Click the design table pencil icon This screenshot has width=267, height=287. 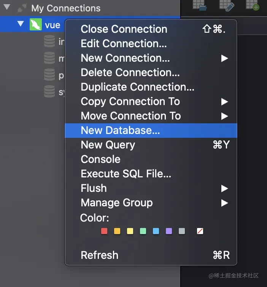point(226,5)
